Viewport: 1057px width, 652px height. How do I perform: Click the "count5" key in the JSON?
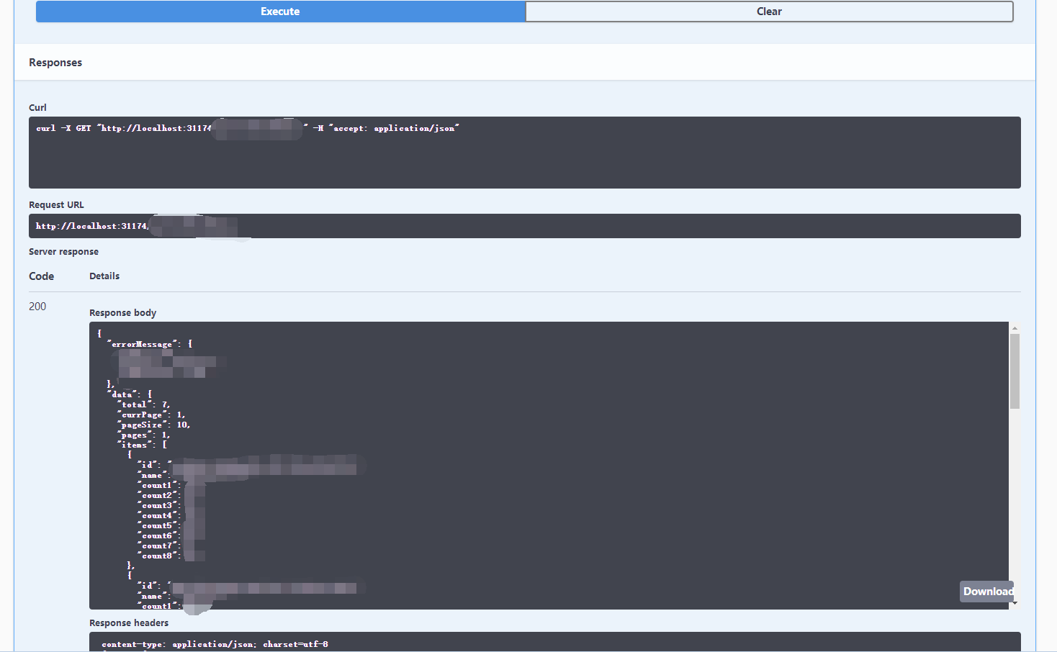[157, 525]
